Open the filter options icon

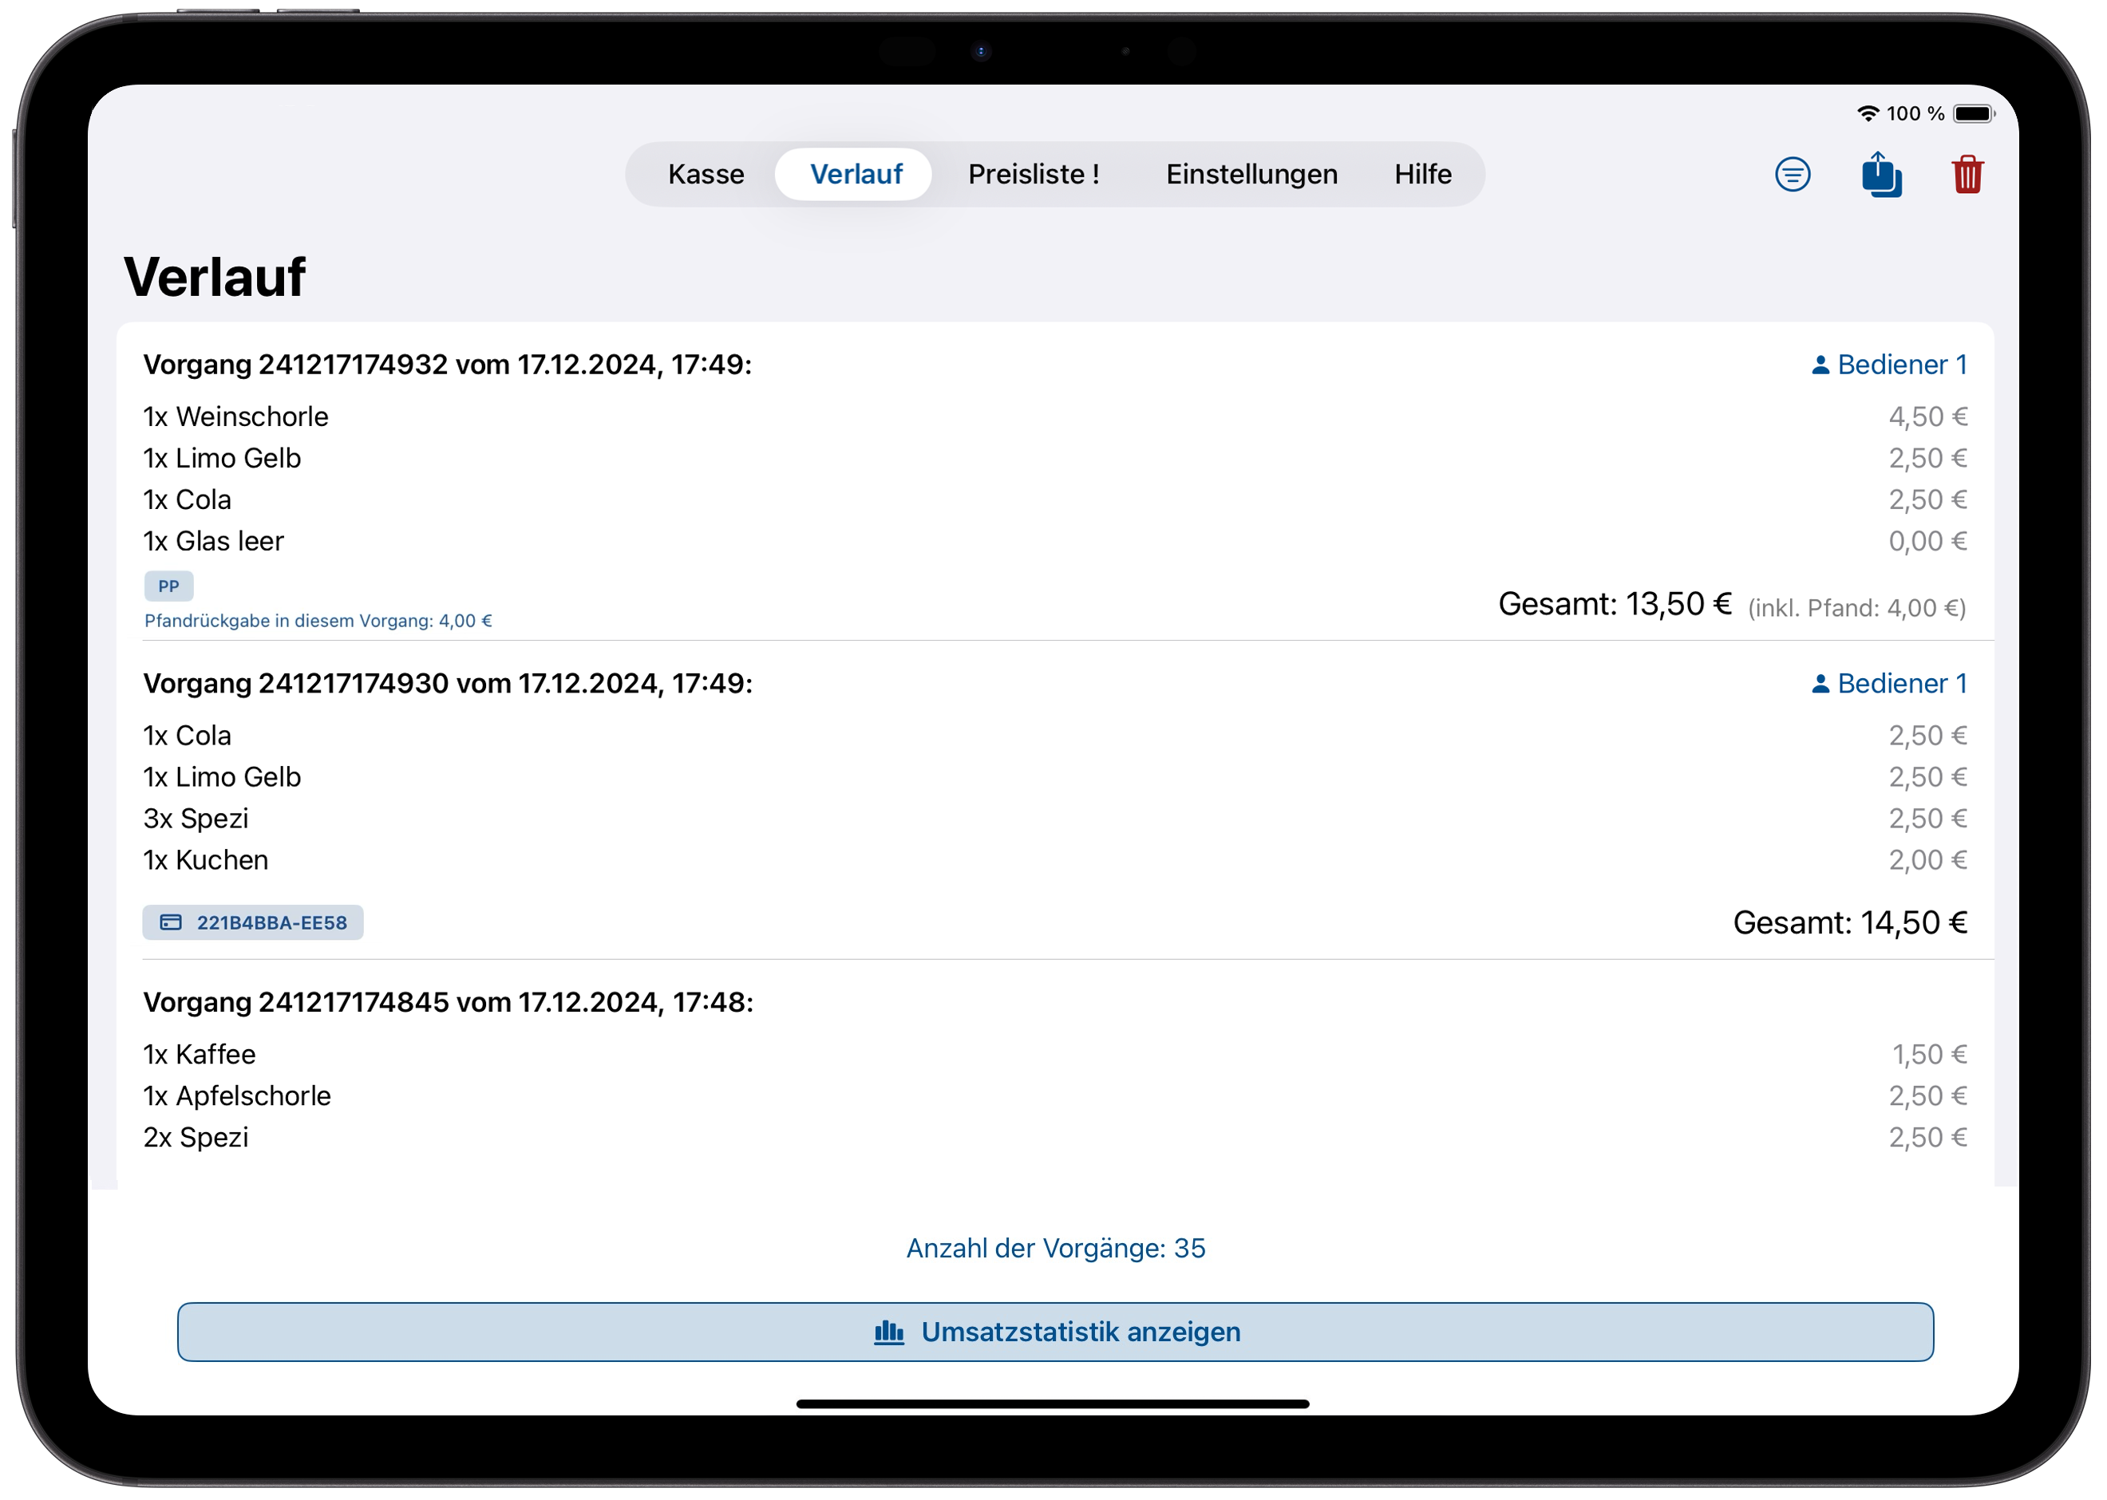[x=1792, y=175]
